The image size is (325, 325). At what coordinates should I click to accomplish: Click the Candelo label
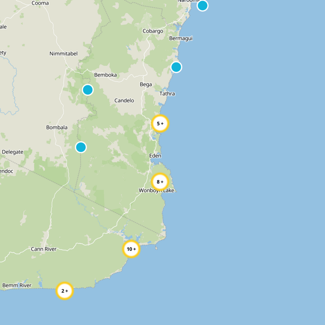click(x=124, y=100)
